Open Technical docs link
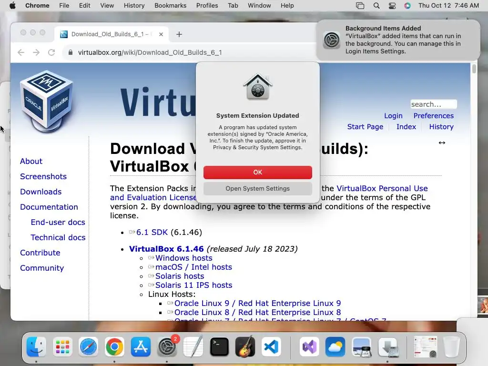Screen dimensions: 488x366 coord(58,237)
